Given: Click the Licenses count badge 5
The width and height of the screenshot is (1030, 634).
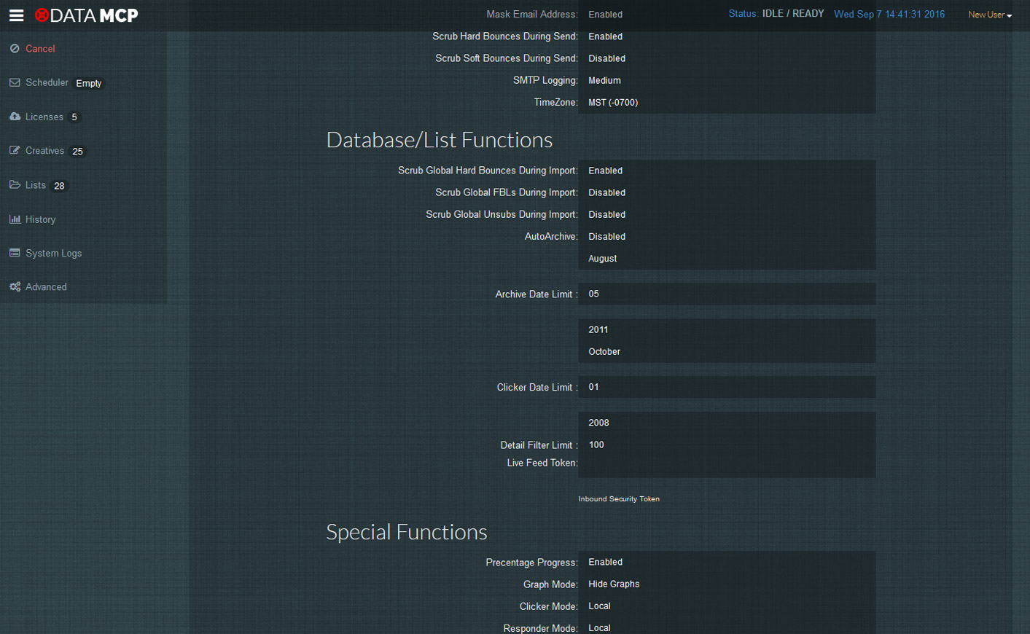Looking at the screenshot, I should [74, 117].
